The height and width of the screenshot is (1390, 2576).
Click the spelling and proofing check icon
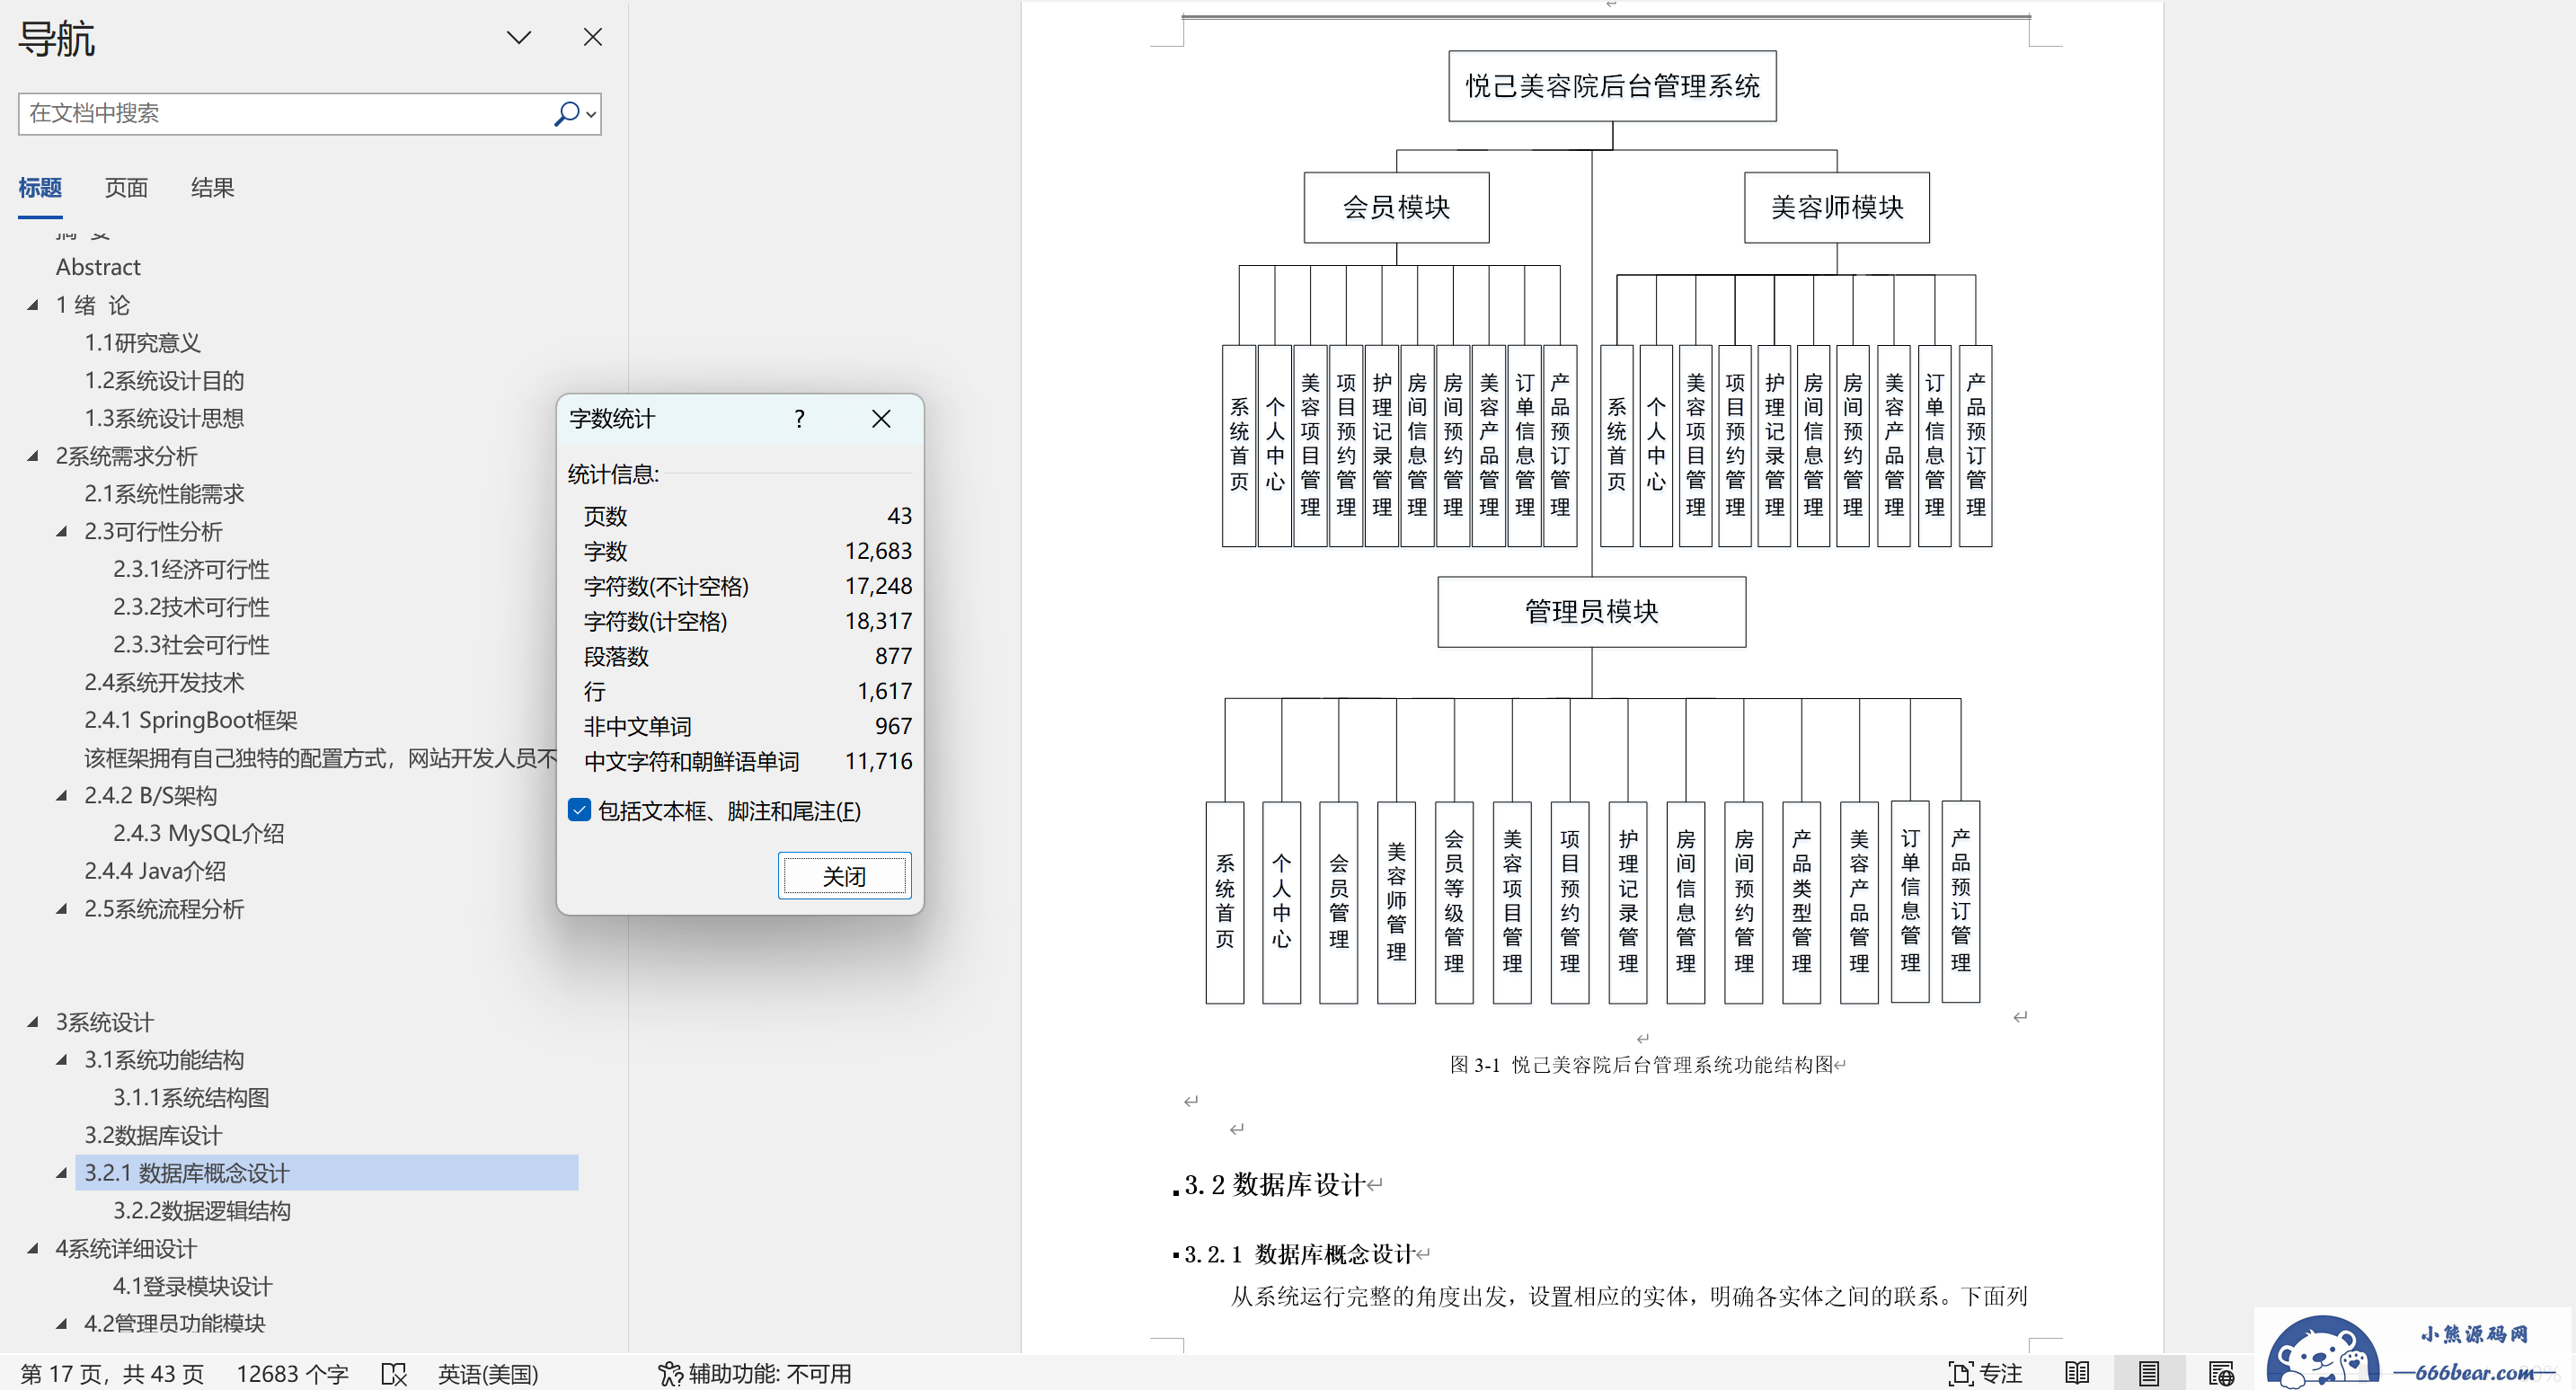(394, 1373)
